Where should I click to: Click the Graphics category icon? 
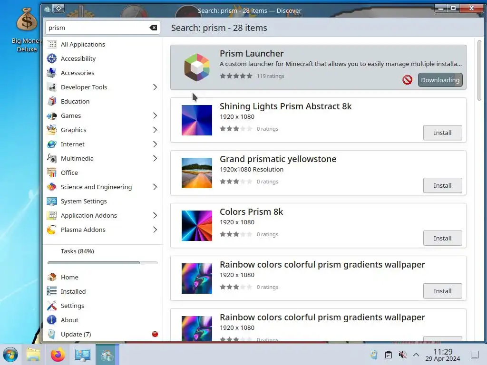pyautogui.click(x=52, y=130)
